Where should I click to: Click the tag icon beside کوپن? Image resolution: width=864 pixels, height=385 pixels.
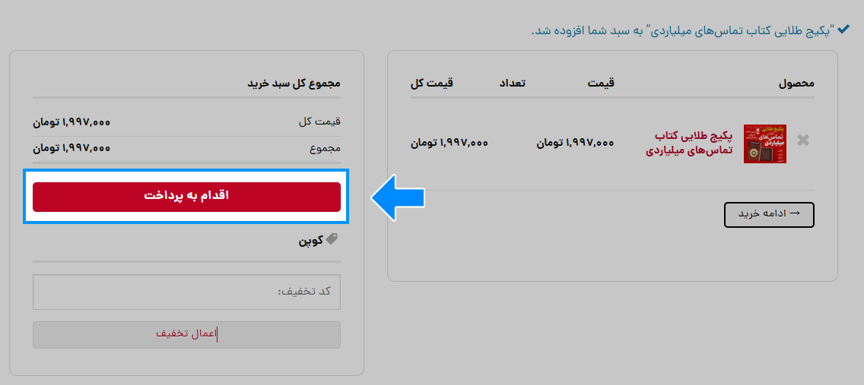(332, 238)
